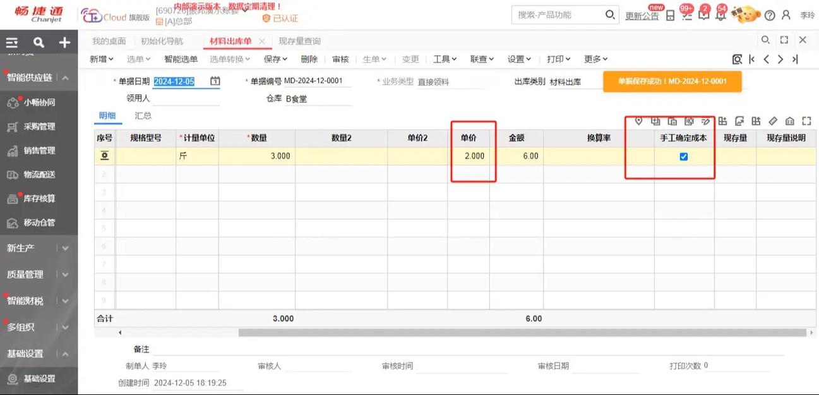
Task: Click the column layout icon above the grid
Action: pos(723,121)
